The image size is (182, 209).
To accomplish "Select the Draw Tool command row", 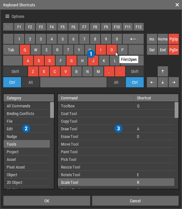I will click(116, 129).
